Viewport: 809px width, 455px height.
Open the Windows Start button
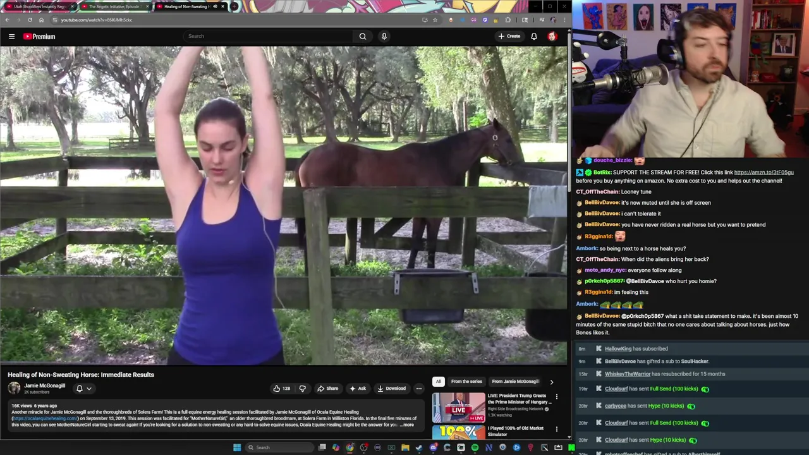click(x=237, y=447)
